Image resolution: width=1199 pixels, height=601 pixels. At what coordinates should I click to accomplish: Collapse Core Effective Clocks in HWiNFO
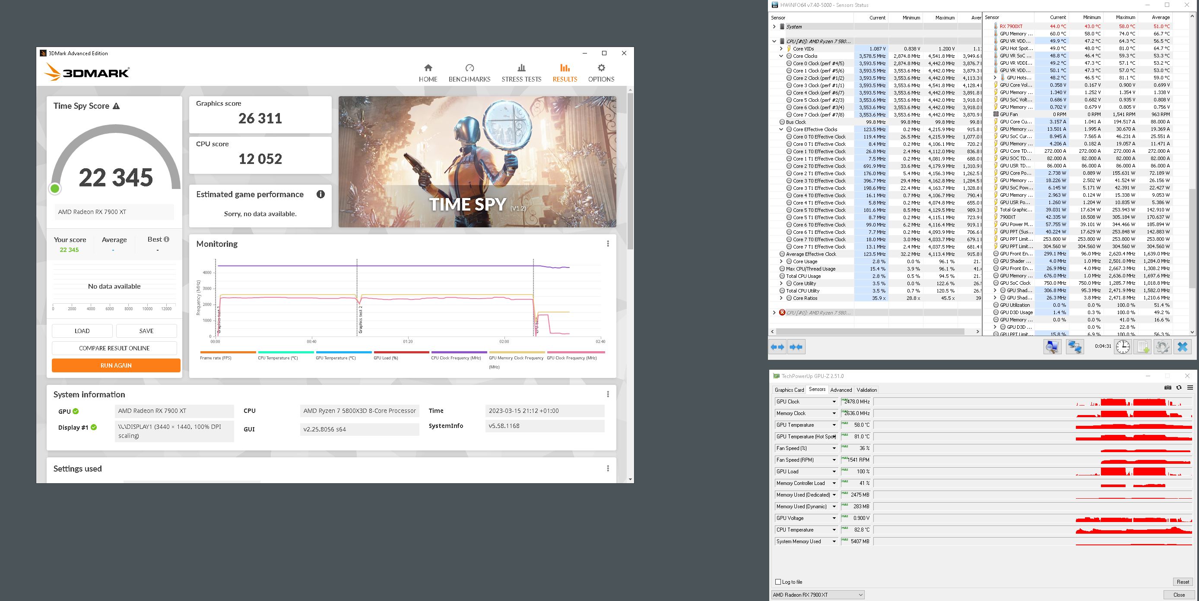coord(781,130)
